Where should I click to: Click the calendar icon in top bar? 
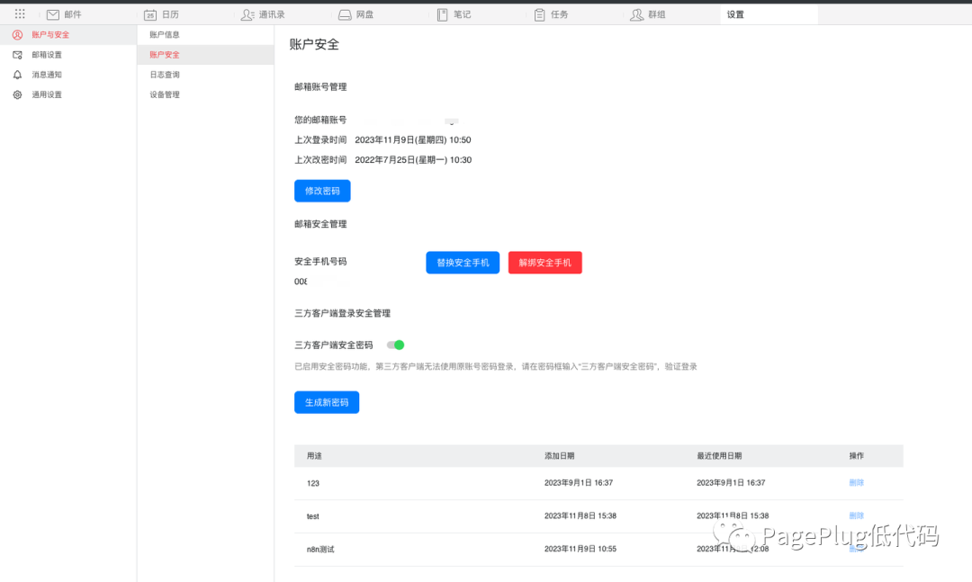coord(150,14)
